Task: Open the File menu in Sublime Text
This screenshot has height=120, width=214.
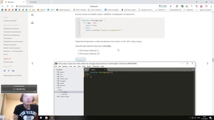Action: [56, 66]
